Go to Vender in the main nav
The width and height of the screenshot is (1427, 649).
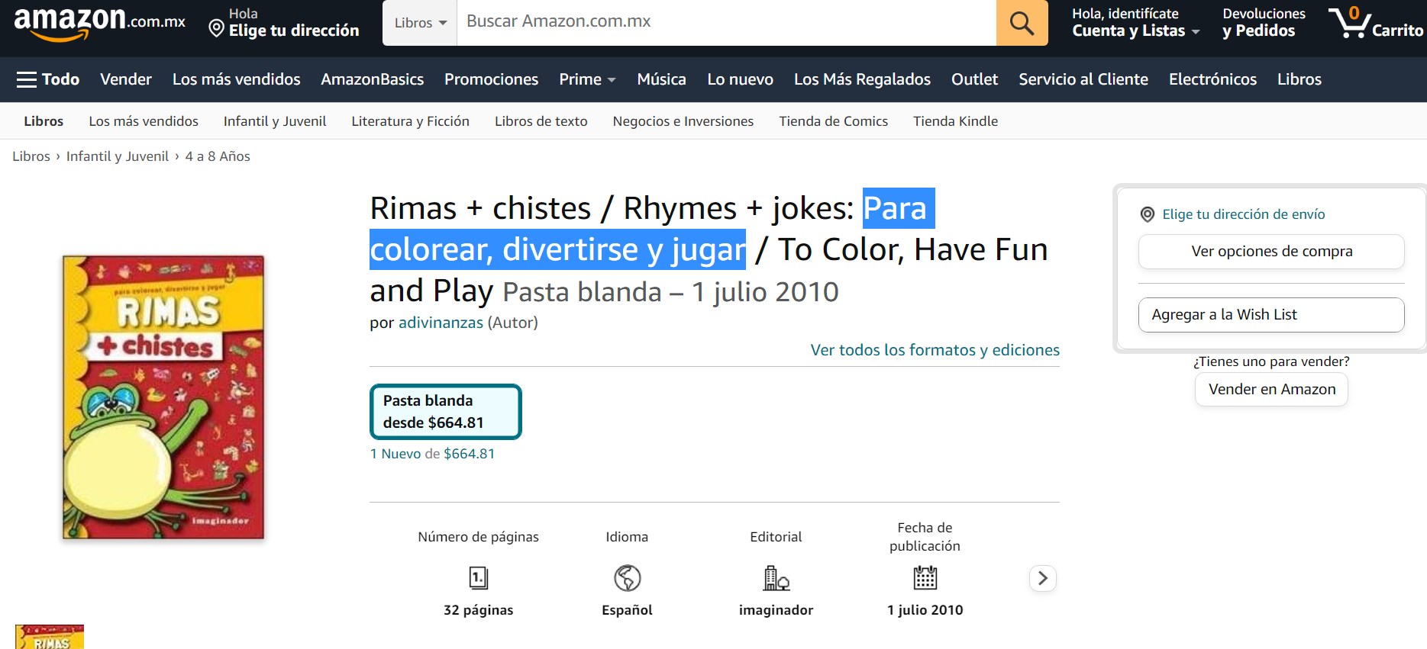(x=126, y=79)
